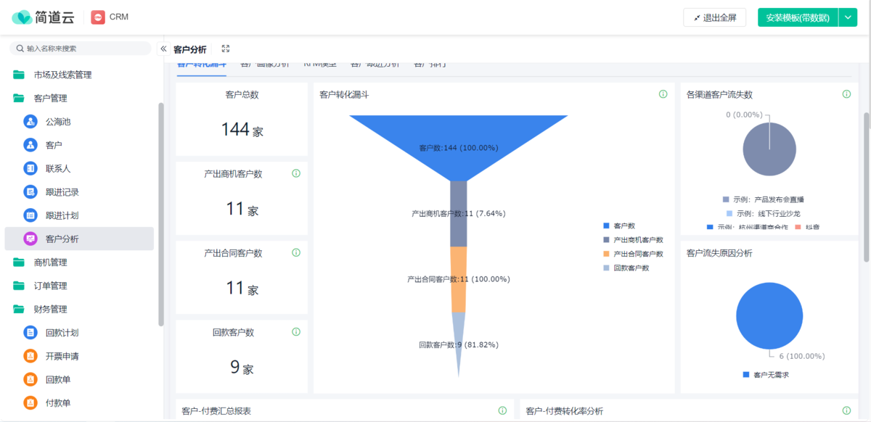Select 客户分析 in the sidebar
This screenshot has height=422, width=871.
(79, 239)
